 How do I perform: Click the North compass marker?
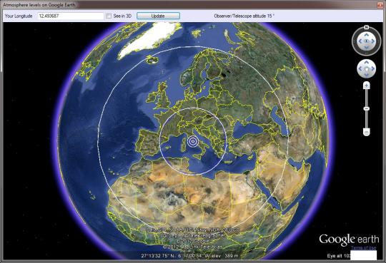tap(367, 27)
